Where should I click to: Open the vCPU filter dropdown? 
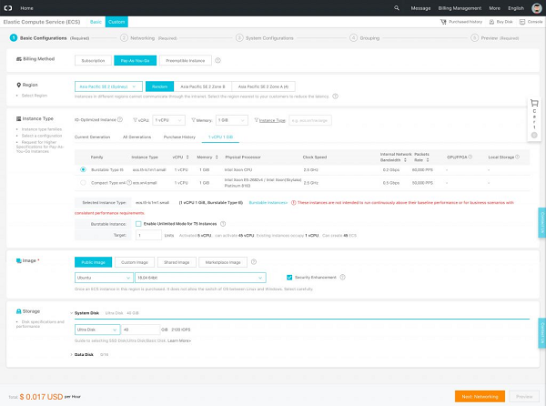pos(168,120)
